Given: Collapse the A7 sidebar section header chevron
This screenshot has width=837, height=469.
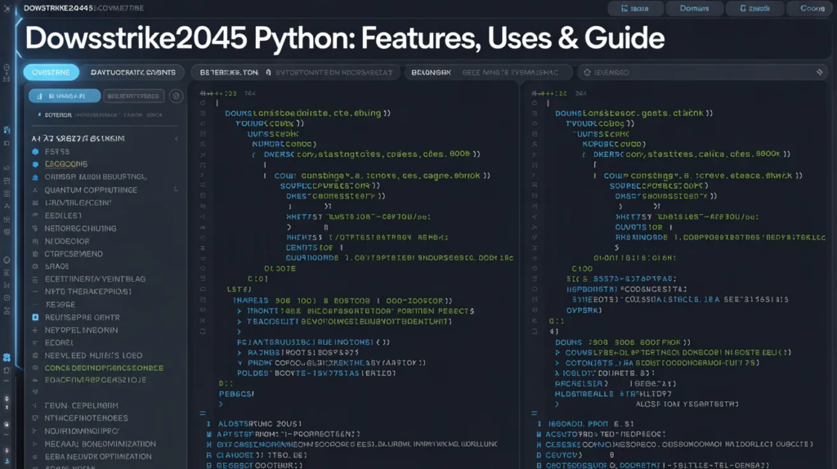Looking at the screenshot, I should [x=176, y=139].
